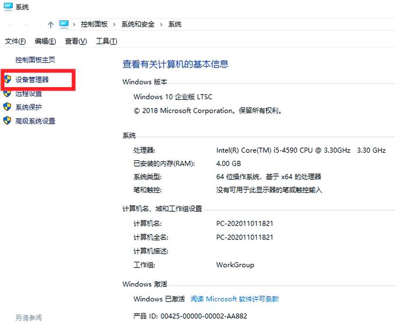395x324 pixels.
Task: Click shield icon beside 系统保护
Action: 8,107
